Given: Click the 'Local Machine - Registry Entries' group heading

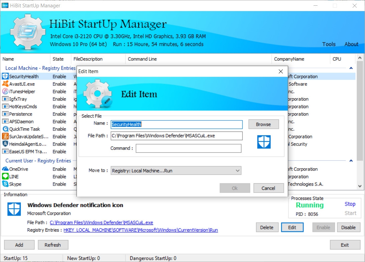Looking at the screenshot, I should (x=40, y=68).
